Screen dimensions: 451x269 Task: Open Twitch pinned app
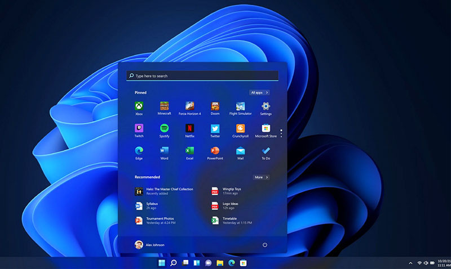139,129
